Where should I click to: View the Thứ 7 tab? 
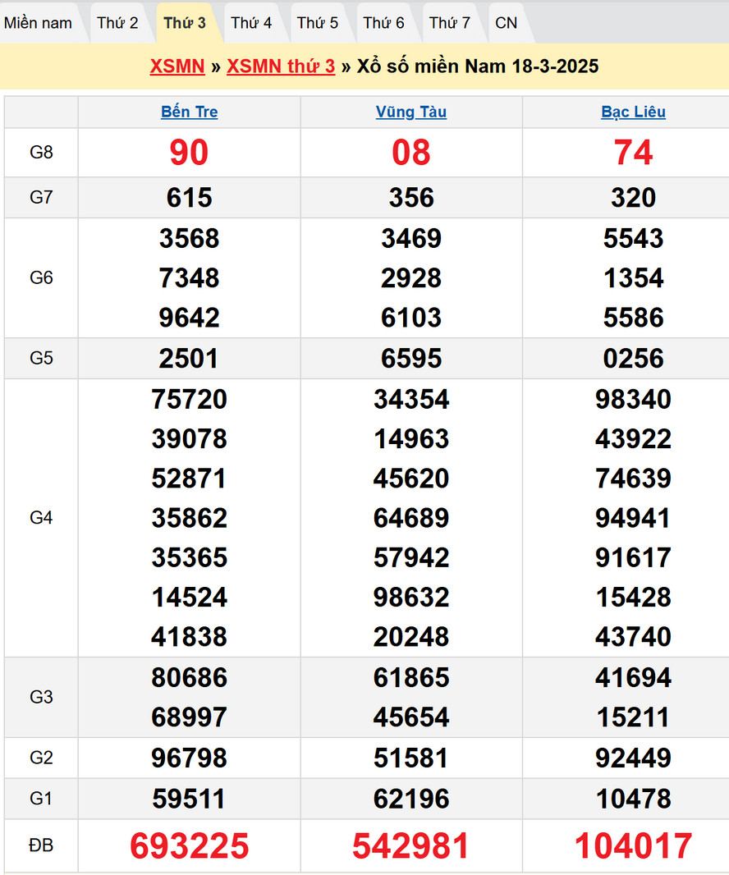point(450,23)
